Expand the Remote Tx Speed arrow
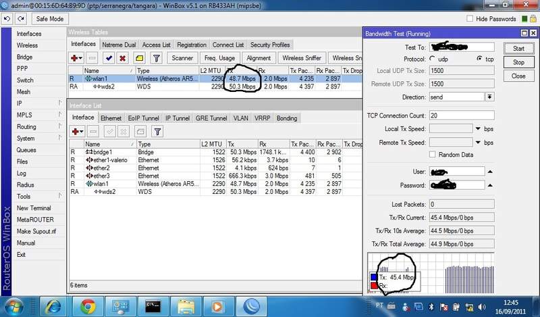 coord(478,142)
